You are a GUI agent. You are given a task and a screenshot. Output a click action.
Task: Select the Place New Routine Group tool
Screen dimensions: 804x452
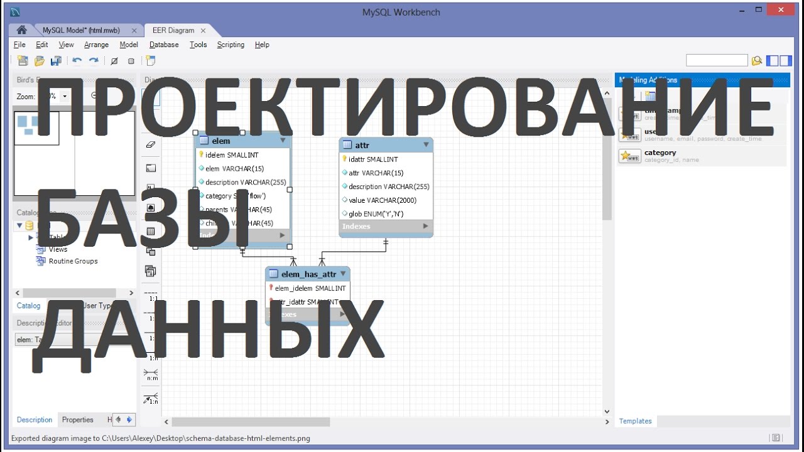(x=150, y=271)
